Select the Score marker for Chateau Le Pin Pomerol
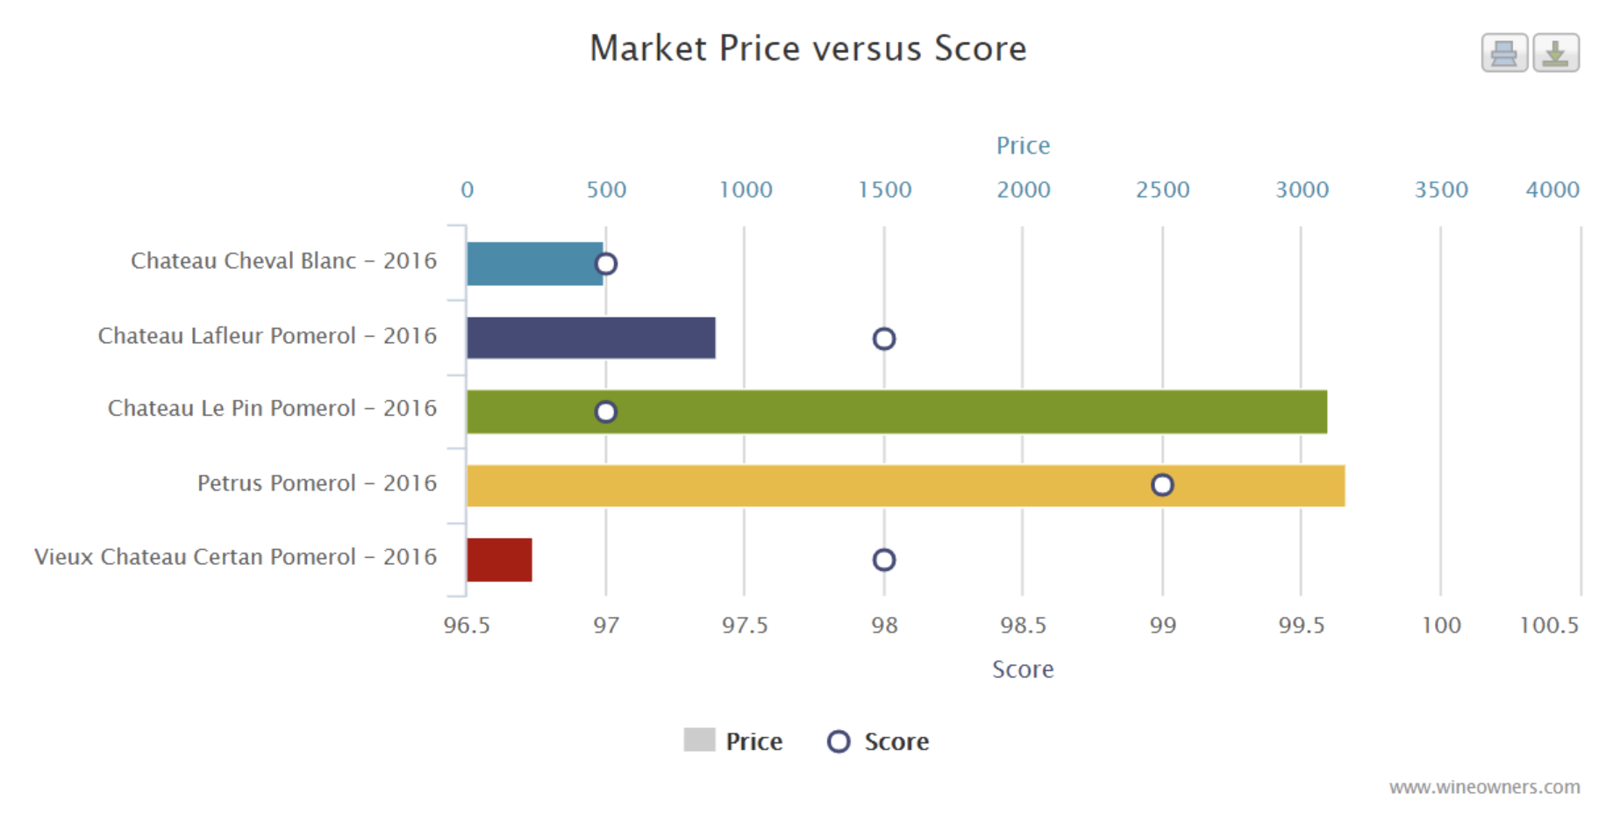1620x815 pixels. click(x=606, y=411)
